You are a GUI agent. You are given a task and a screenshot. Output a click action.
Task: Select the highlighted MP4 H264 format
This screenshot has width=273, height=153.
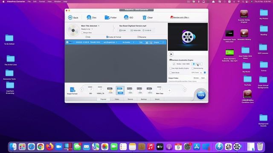coord(120,91)
